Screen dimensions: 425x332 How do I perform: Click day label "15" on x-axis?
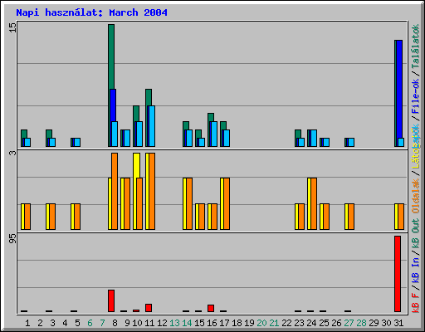point(199,323)
